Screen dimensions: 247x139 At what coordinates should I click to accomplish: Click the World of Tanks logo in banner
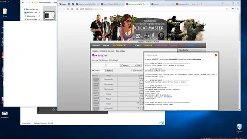tap(161, 36)
